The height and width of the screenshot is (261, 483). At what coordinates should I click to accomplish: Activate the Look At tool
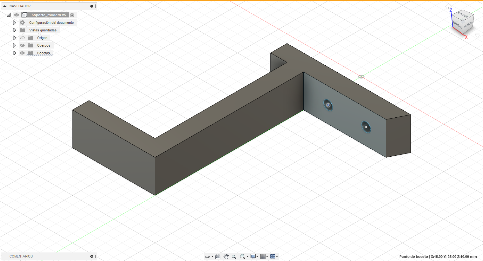pyautogui.click(x=217, y=256)
